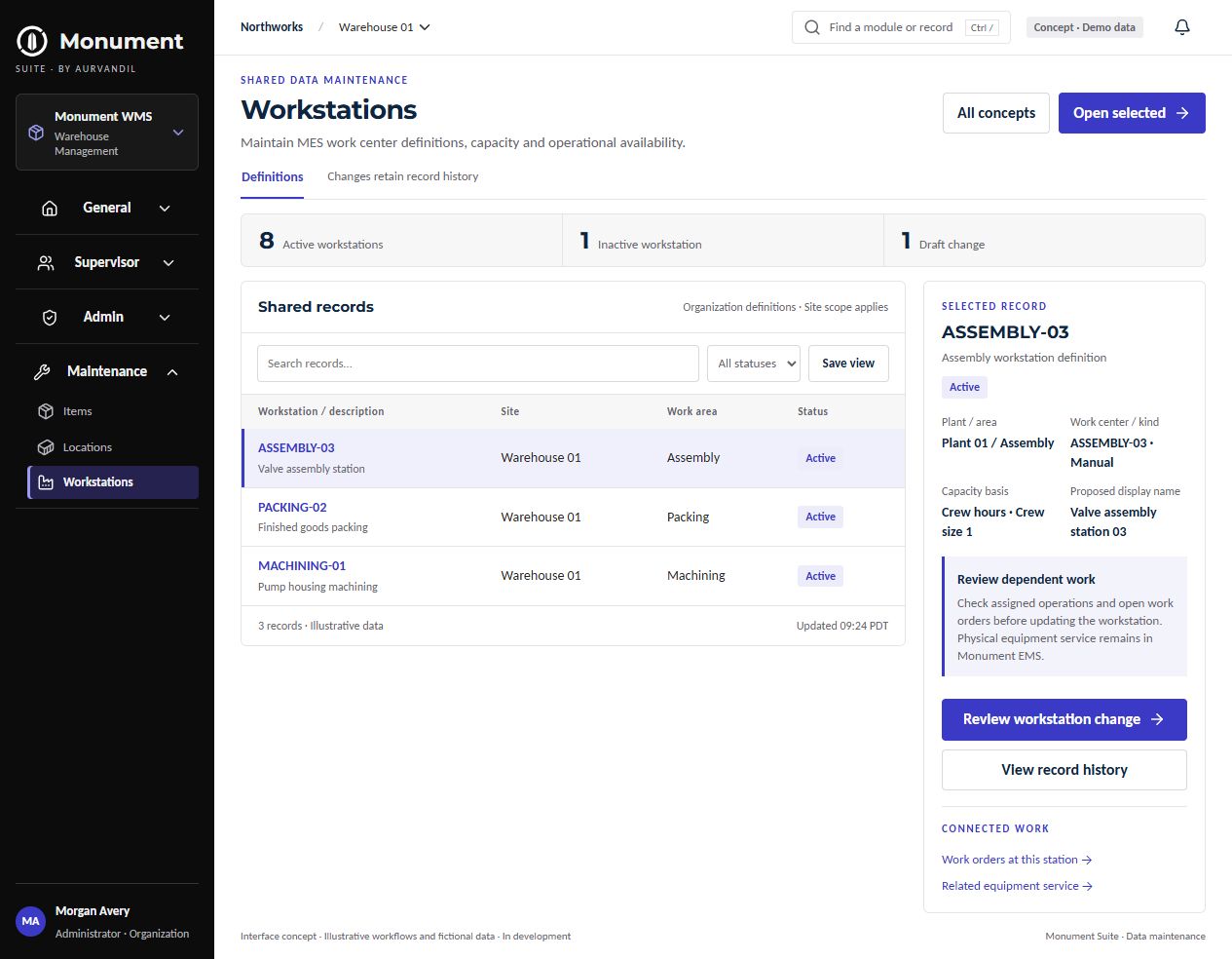
Task: Expand the General menu chevron
Action: point(165,208)
